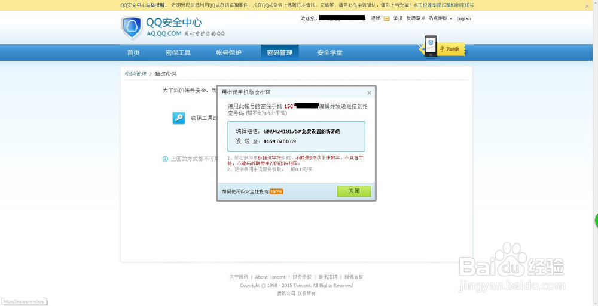
Task: Open the About Tencent footer link
Action: pos(270,277)
